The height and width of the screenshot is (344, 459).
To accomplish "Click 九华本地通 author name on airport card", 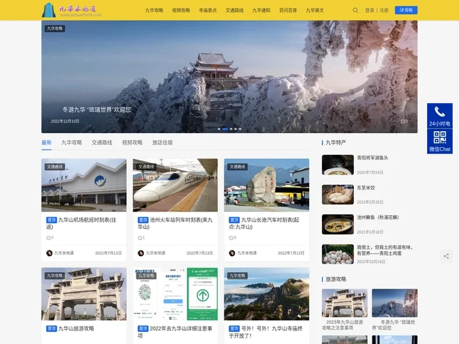I will (x=64, y=253).
